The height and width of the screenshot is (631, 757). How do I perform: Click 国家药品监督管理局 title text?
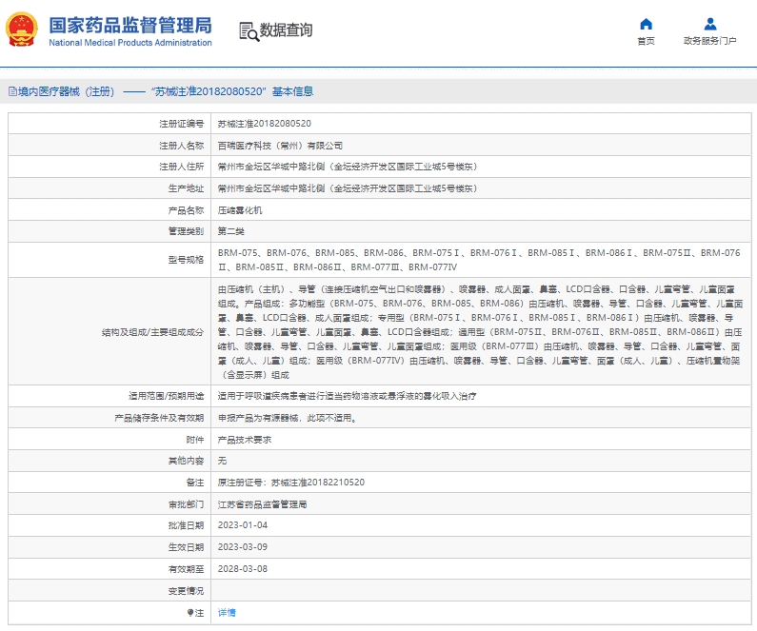click(x=130, y=25)
